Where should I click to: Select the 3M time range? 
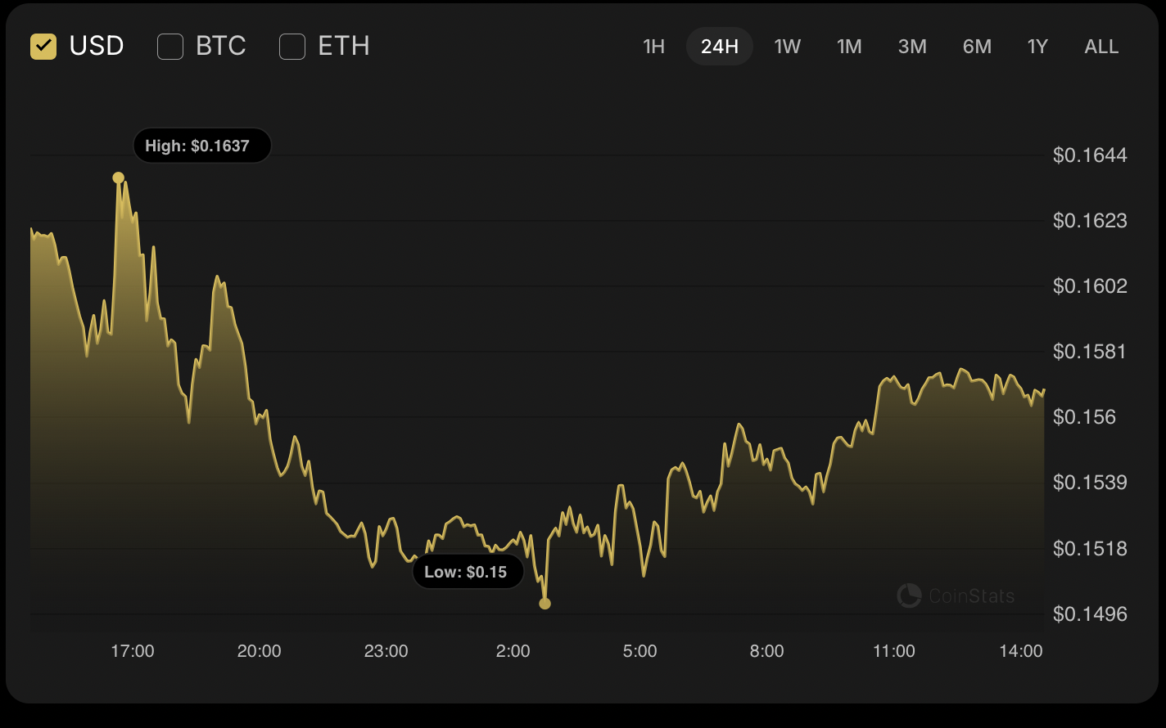[x=912, y=47]
